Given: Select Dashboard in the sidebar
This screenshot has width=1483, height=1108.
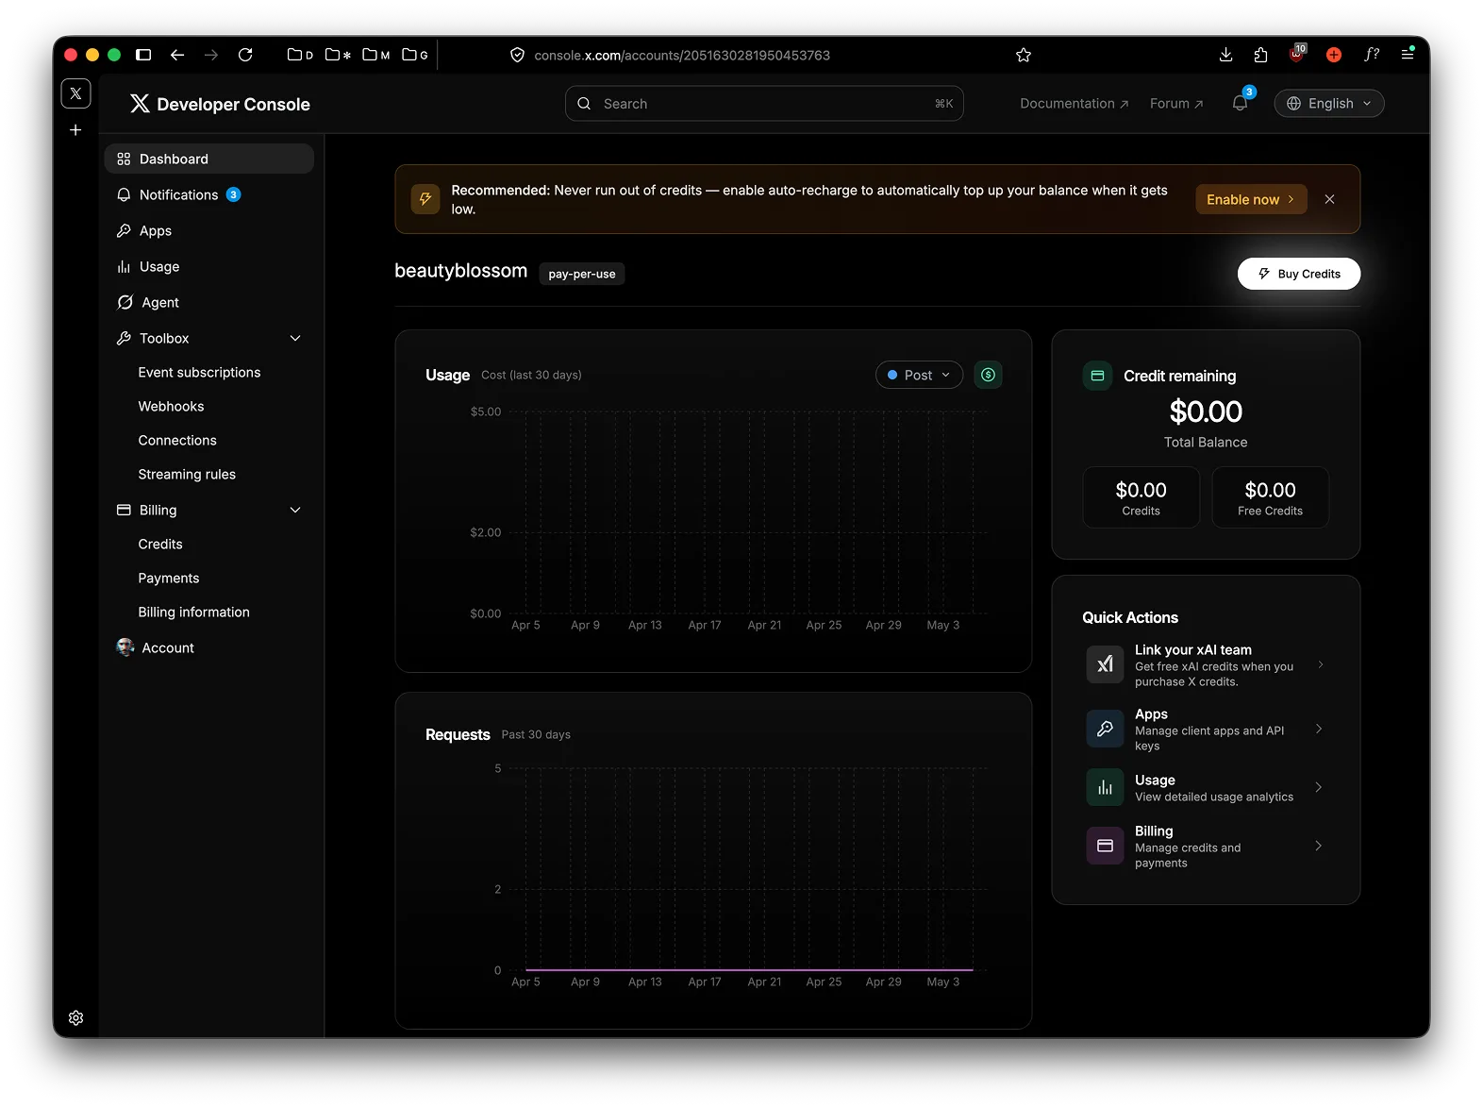Looking at the screenshot, I should click(208, 159).
